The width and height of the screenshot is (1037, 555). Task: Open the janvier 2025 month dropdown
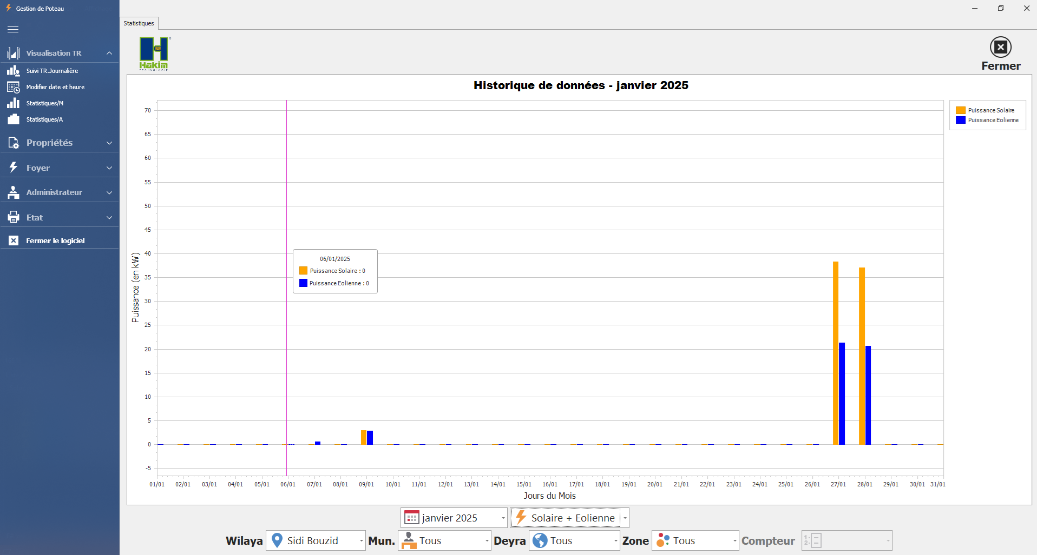click(x=503, y=518)
